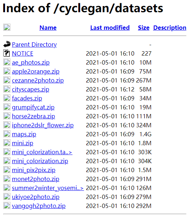Download the cityscapes.zip dataset
This screenshot has height=218, width=190.
(x=31, y=90)
